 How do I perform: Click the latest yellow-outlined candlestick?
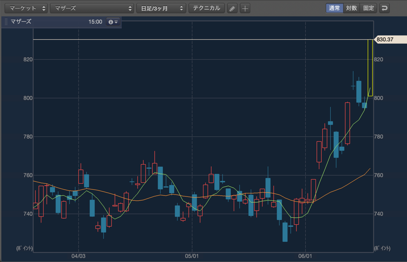[370, 68]
